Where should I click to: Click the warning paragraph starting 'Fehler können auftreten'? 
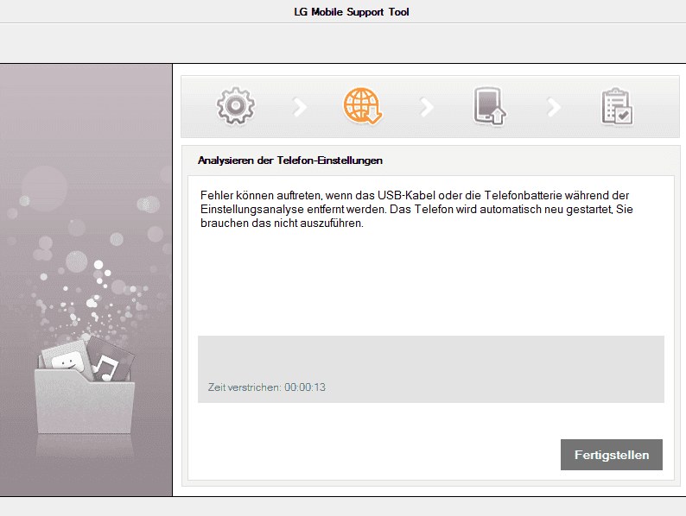[416, 210]
